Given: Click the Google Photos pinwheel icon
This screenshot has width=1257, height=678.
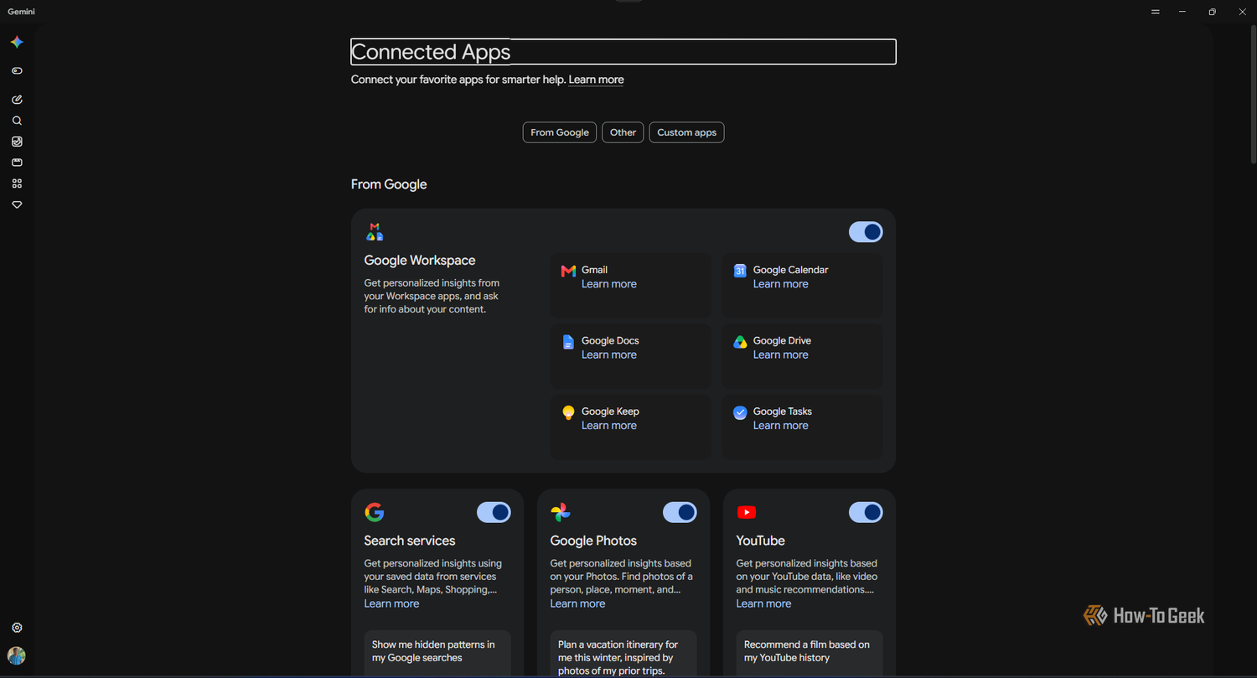Looking at the screenshot, I should pos(561,512).
